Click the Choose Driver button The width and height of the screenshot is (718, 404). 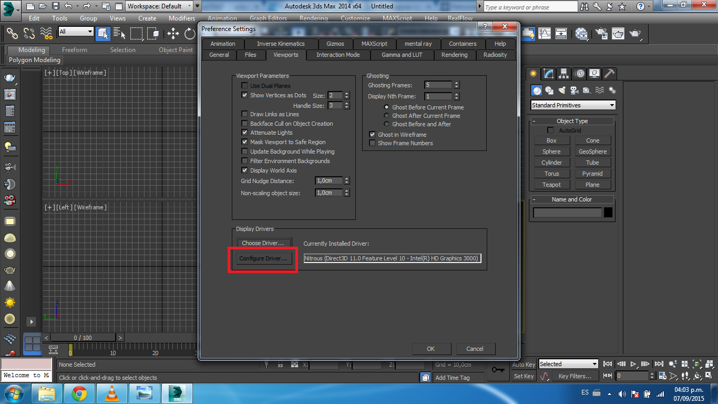pos(263,243)
